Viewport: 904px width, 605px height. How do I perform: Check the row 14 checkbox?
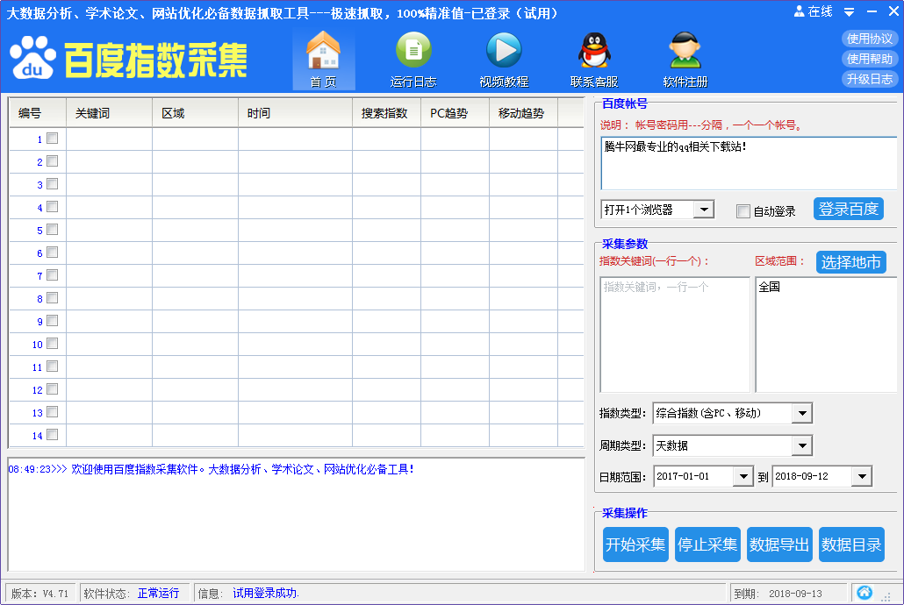53,434
